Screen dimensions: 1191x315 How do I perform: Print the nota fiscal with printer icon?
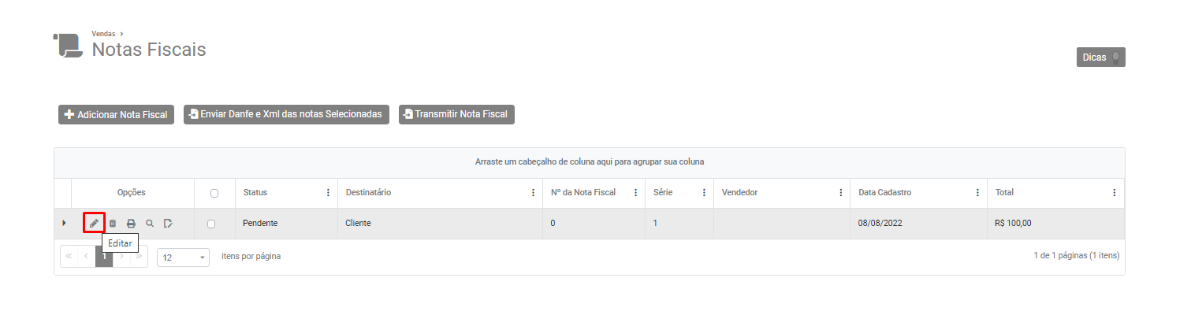[131, 224]
